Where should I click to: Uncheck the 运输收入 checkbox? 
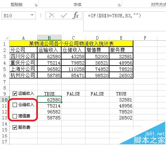tap(15, 93)
